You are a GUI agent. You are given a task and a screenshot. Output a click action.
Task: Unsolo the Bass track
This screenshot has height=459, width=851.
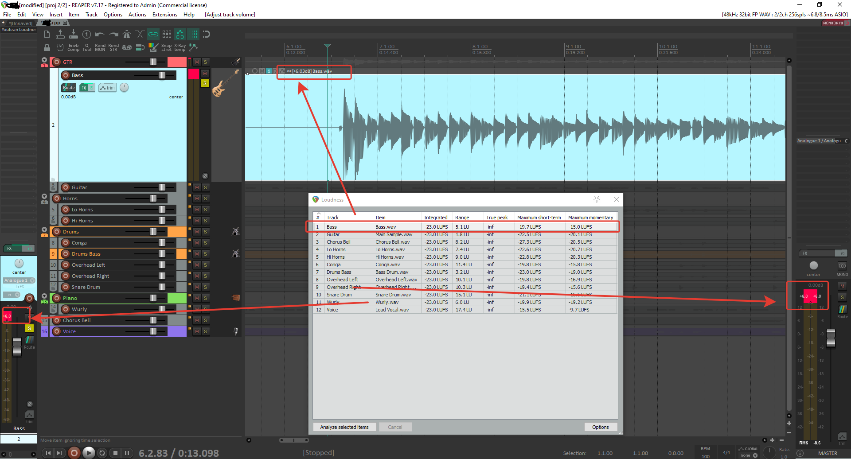pos(205,83)
